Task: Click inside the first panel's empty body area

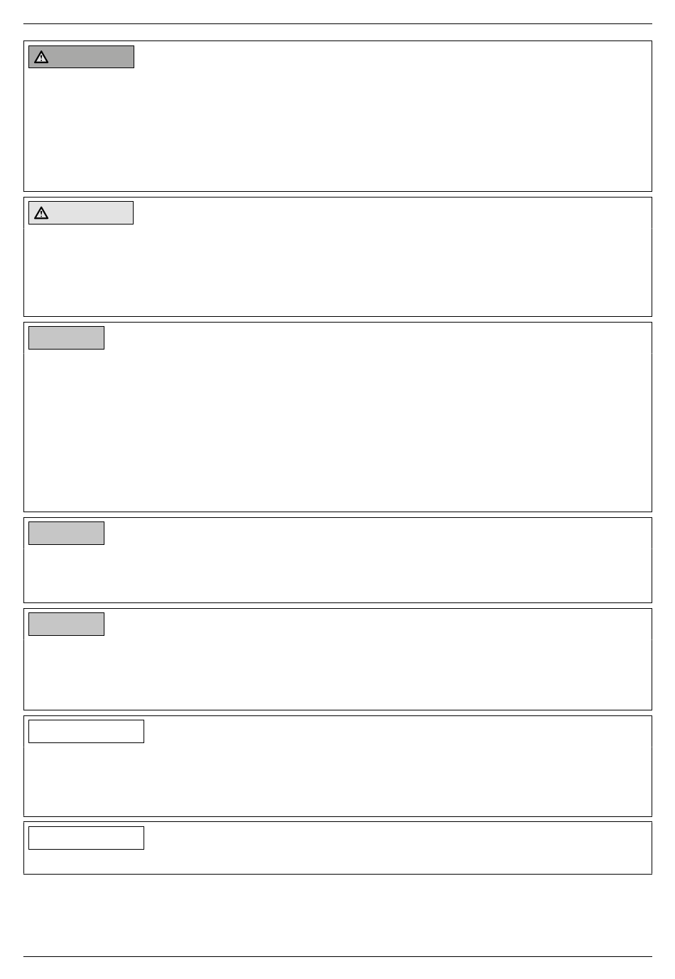Action: 337,128
